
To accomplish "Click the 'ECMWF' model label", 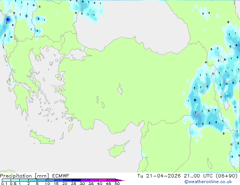I will click(61, 176).
